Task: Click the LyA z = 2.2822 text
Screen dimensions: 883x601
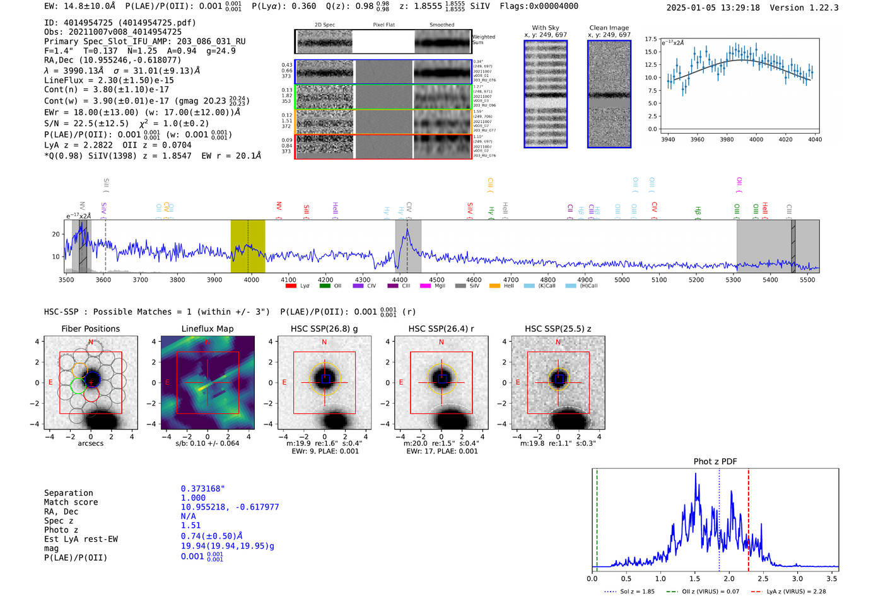Action: tap(81, 145)
